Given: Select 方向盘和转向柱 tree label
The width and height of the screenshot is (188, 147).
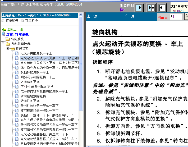Looking at the screenshot, I should pyautogui.click(x=22, y=44).
